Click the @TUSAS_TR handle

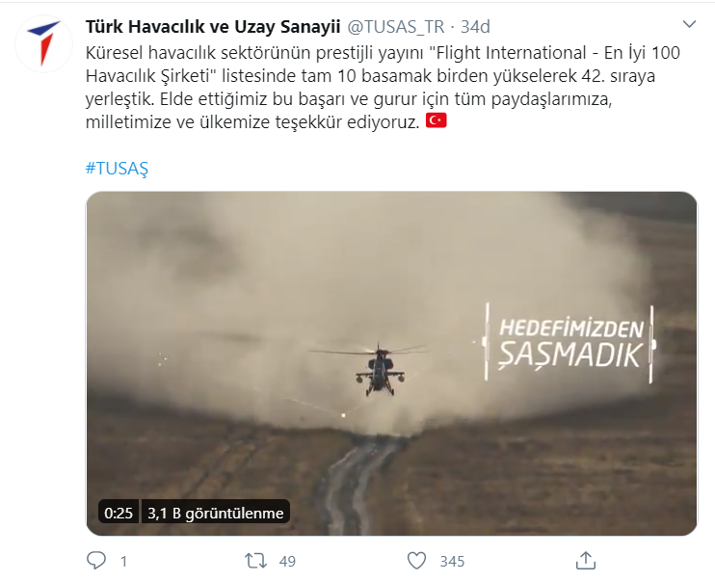[x=396, y=27]
